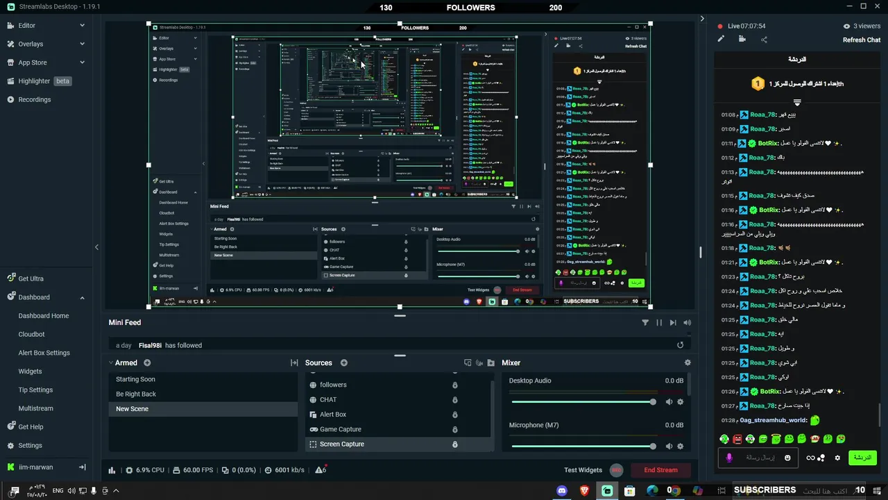Open Highlighter beta in the sidebar
This screenshot has height=500, width=888.
pyautogui.click(x=44, y=81)
